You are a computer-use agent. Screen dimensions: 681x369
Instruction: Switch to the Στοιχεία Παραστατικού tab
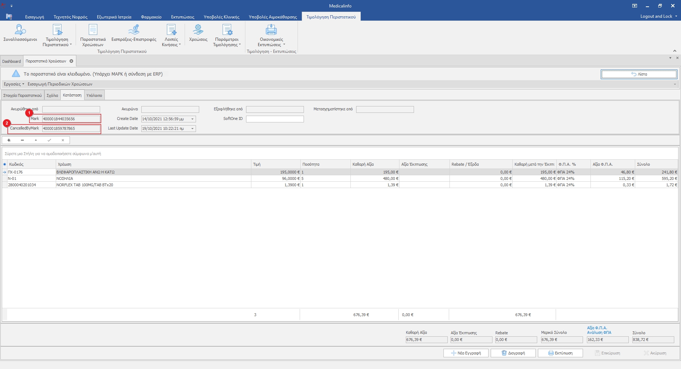22,95
